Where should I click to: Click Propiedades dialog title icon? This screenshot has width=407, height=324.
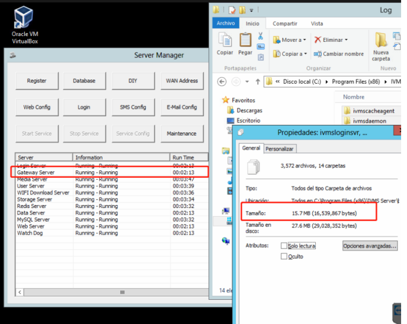coord(241,133)
